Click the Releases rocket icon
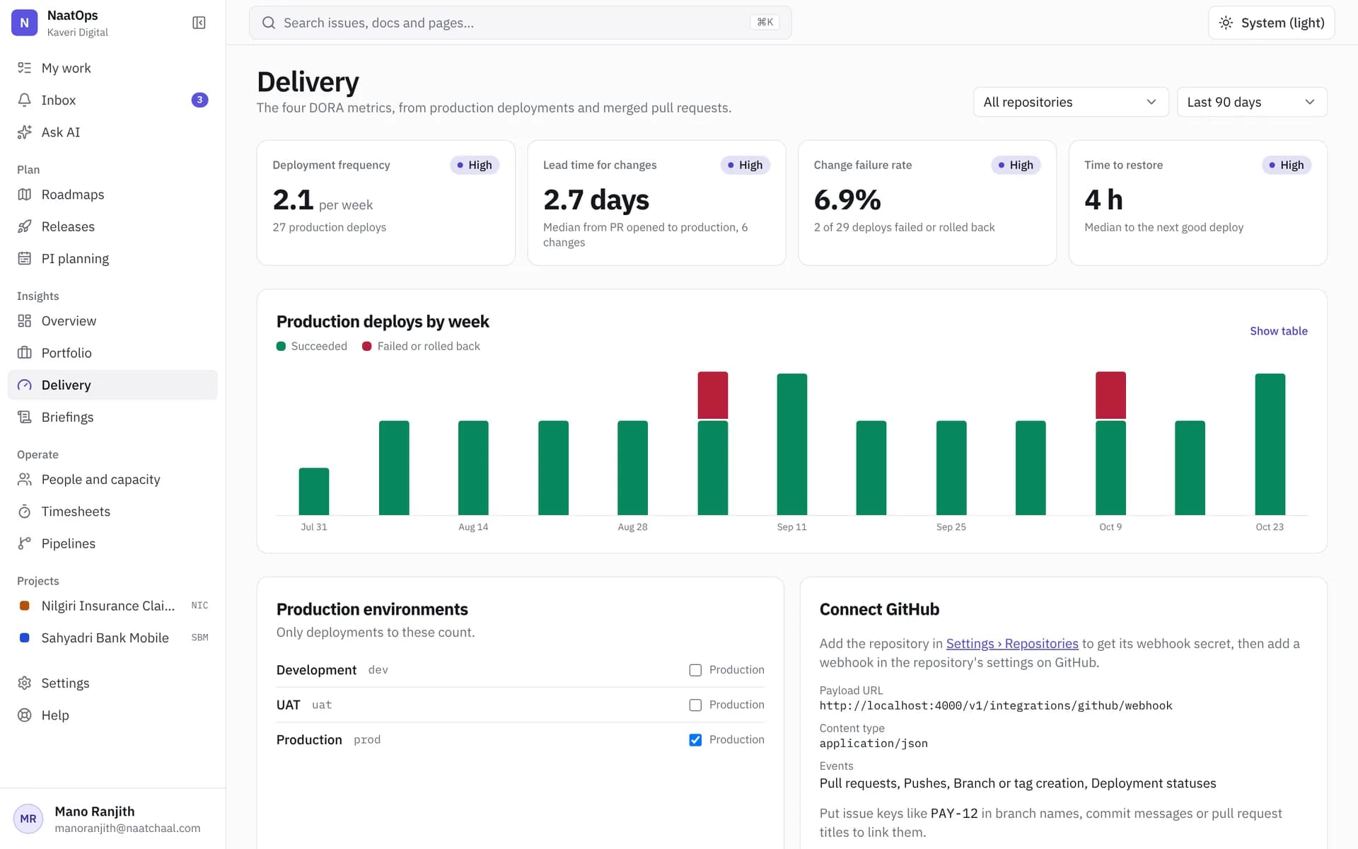The width and height of the screenshot is (1358, 849). pos(25,226)
